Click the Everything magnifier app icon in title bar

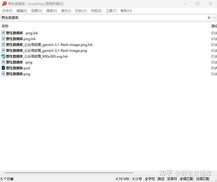pyautogui.click(x=4, y=4)
